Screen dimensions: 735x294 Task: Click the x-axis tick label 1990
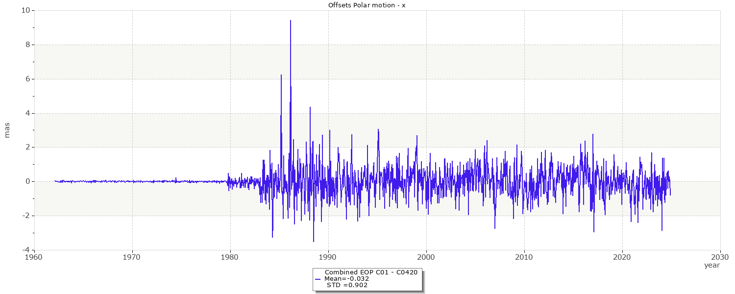pos(328,257)
